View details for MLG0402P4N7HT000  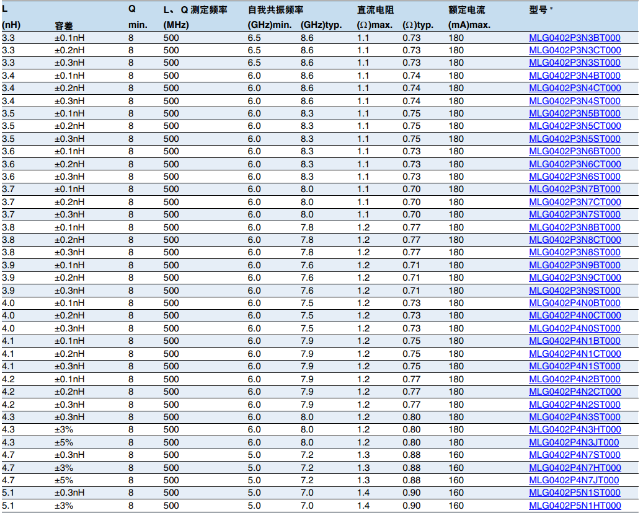[575, 468]
